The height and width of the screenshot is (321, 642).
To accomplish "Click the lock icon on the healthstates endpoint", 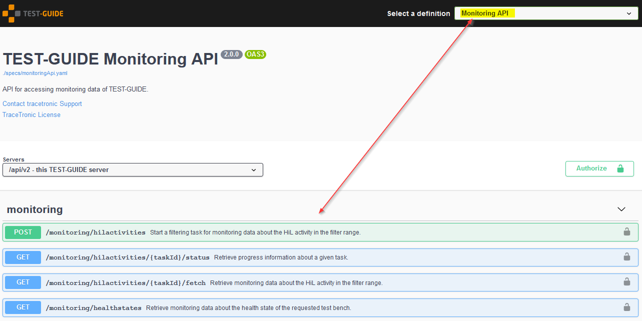I will pyautogui.click(x=626, y=307).
